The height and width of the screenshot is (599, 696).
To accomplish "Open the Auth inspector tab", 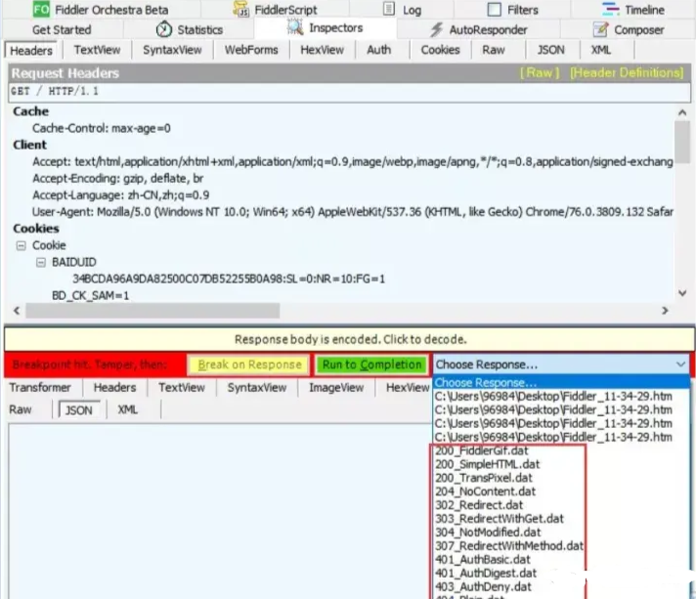I will click(x=379, y=50).
